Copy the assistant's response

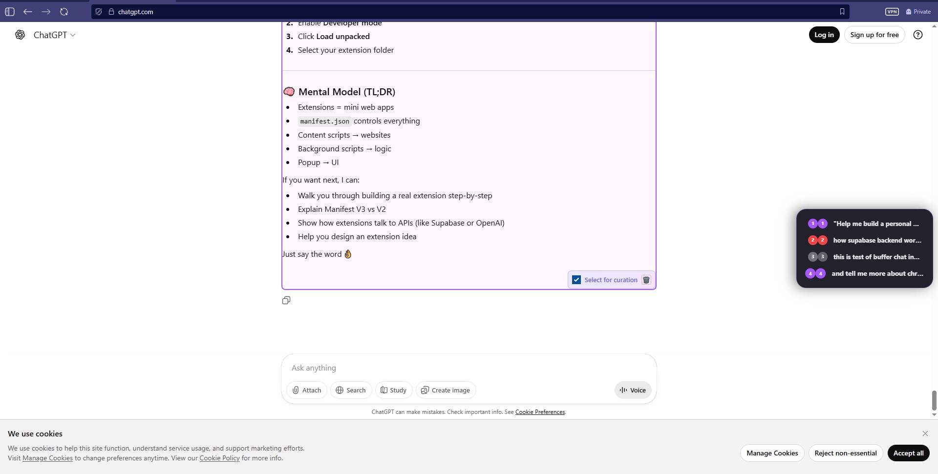(x=286, y=300)
